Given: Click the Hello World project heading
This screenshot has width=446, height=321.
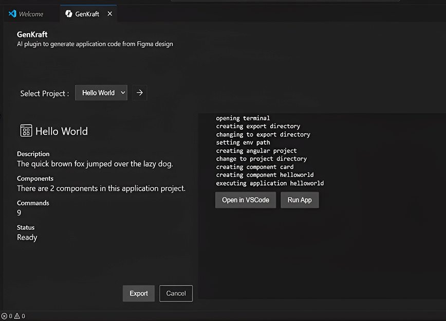Looking at the screenshot, I should [x=61, y=131].
